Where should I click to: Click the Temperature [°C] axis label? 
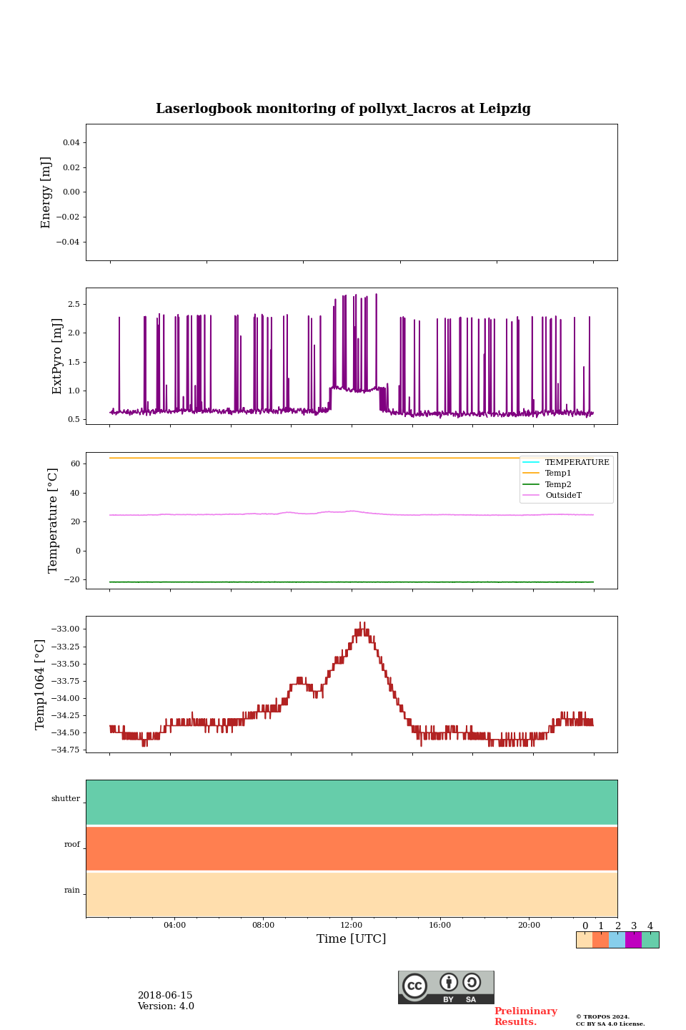click(52, 521)
